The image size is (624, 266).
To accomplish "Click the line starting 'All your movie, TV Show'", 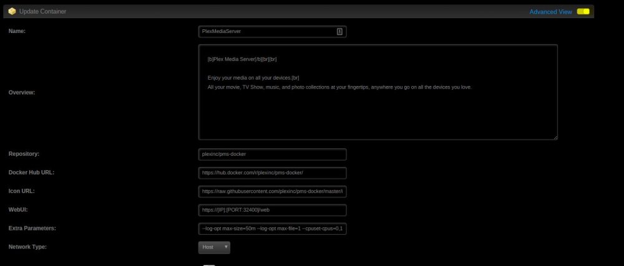I will 339,87.
